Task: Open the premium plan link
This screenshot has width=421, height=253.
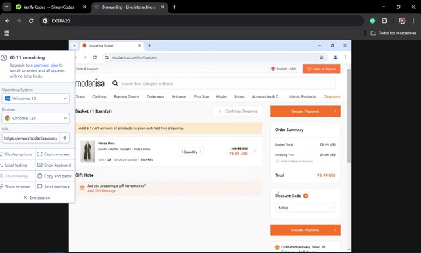Action: pyautogui.click(x=45, y=65)
